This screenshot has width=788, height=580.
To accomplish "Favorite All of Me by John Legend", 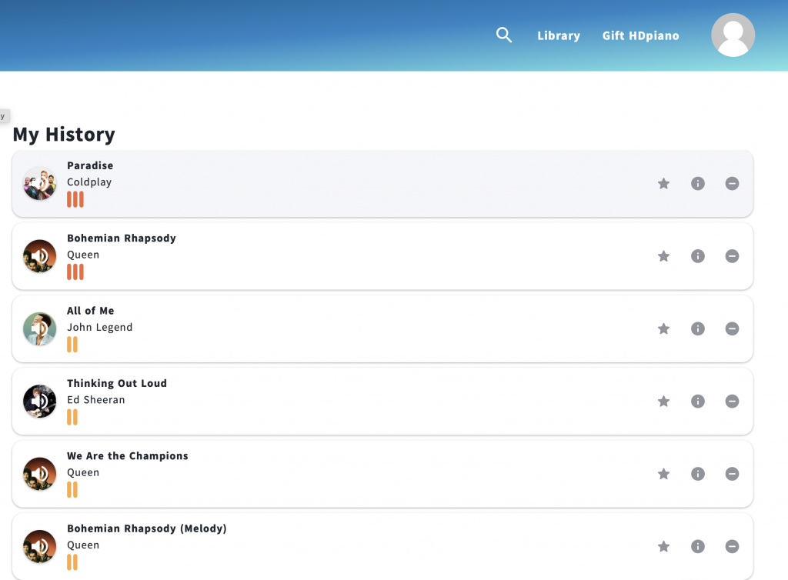I will tap(663, 329).
